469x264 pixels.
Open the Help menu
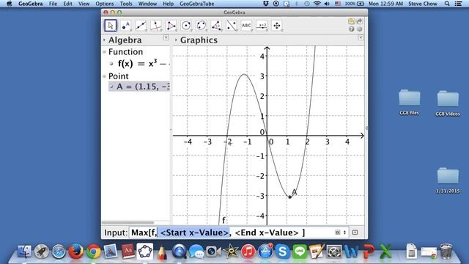[x=168, y=4]
